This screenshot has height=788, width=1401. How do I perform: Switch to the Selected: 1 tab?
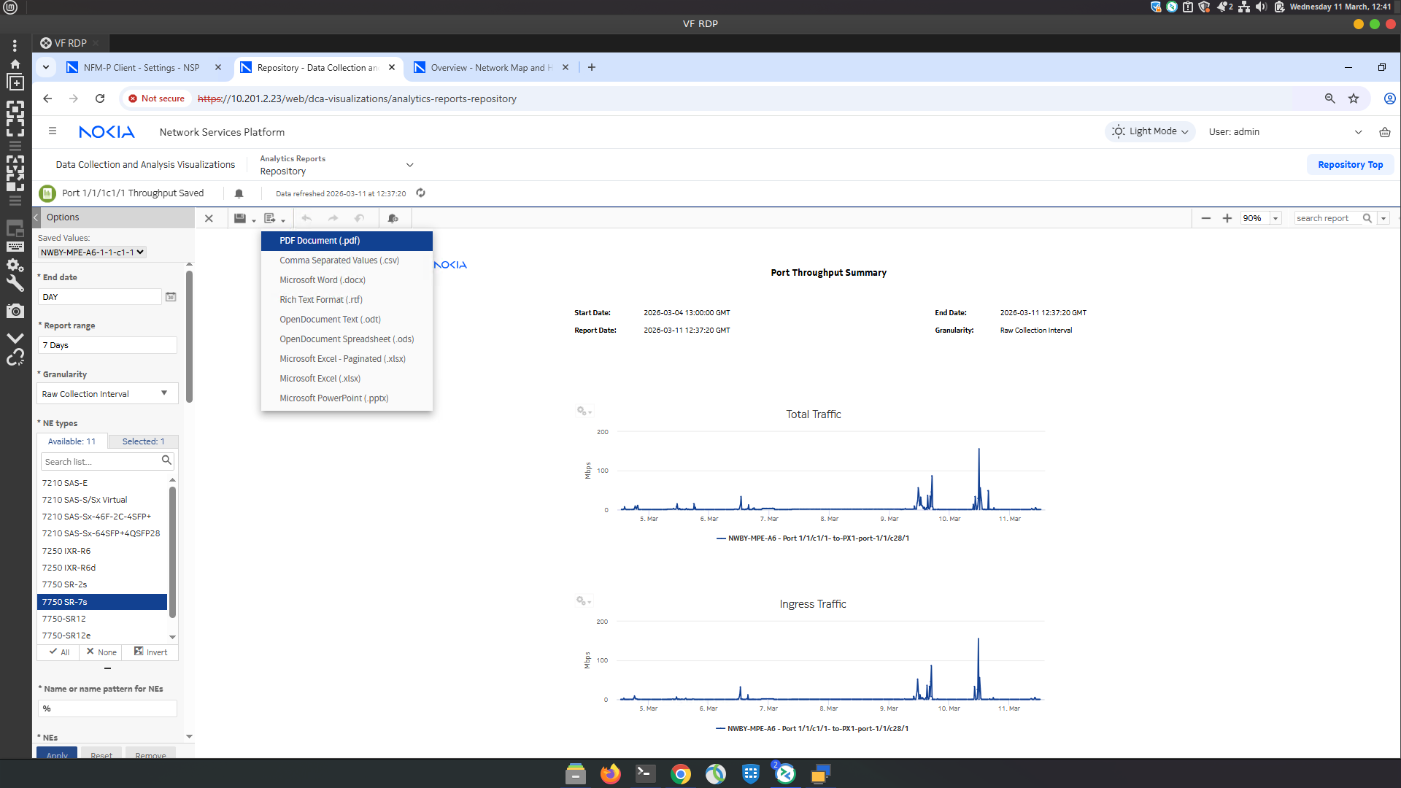coord(143,441)
